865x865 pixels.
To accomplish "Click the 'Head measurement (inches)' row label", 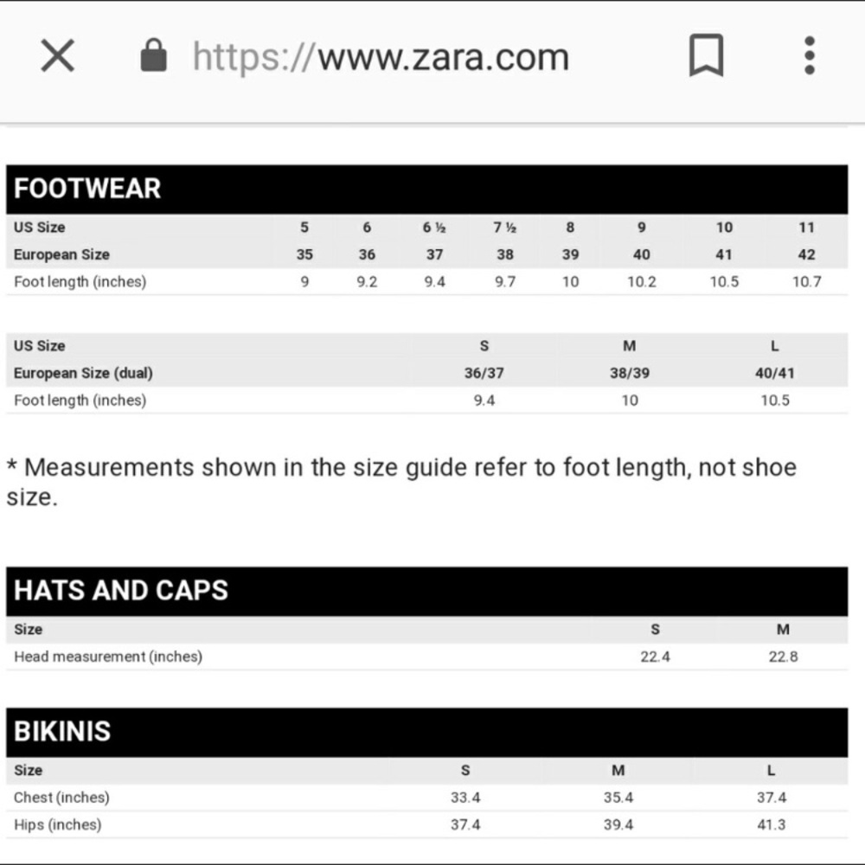I will click(x=108, y=657).
